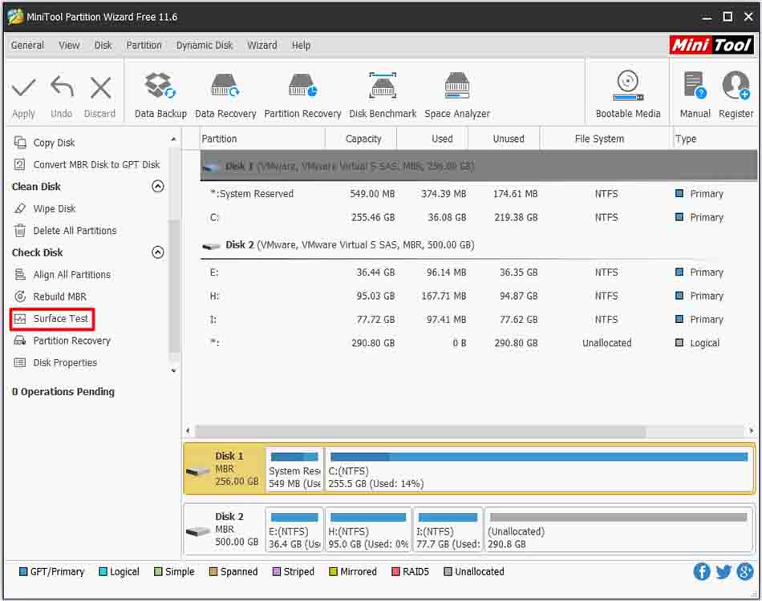Image resolution: width=762 pixels, height=601 pixels.
Task: Open the Dynamic Disk menu
Action: point(204,46)
